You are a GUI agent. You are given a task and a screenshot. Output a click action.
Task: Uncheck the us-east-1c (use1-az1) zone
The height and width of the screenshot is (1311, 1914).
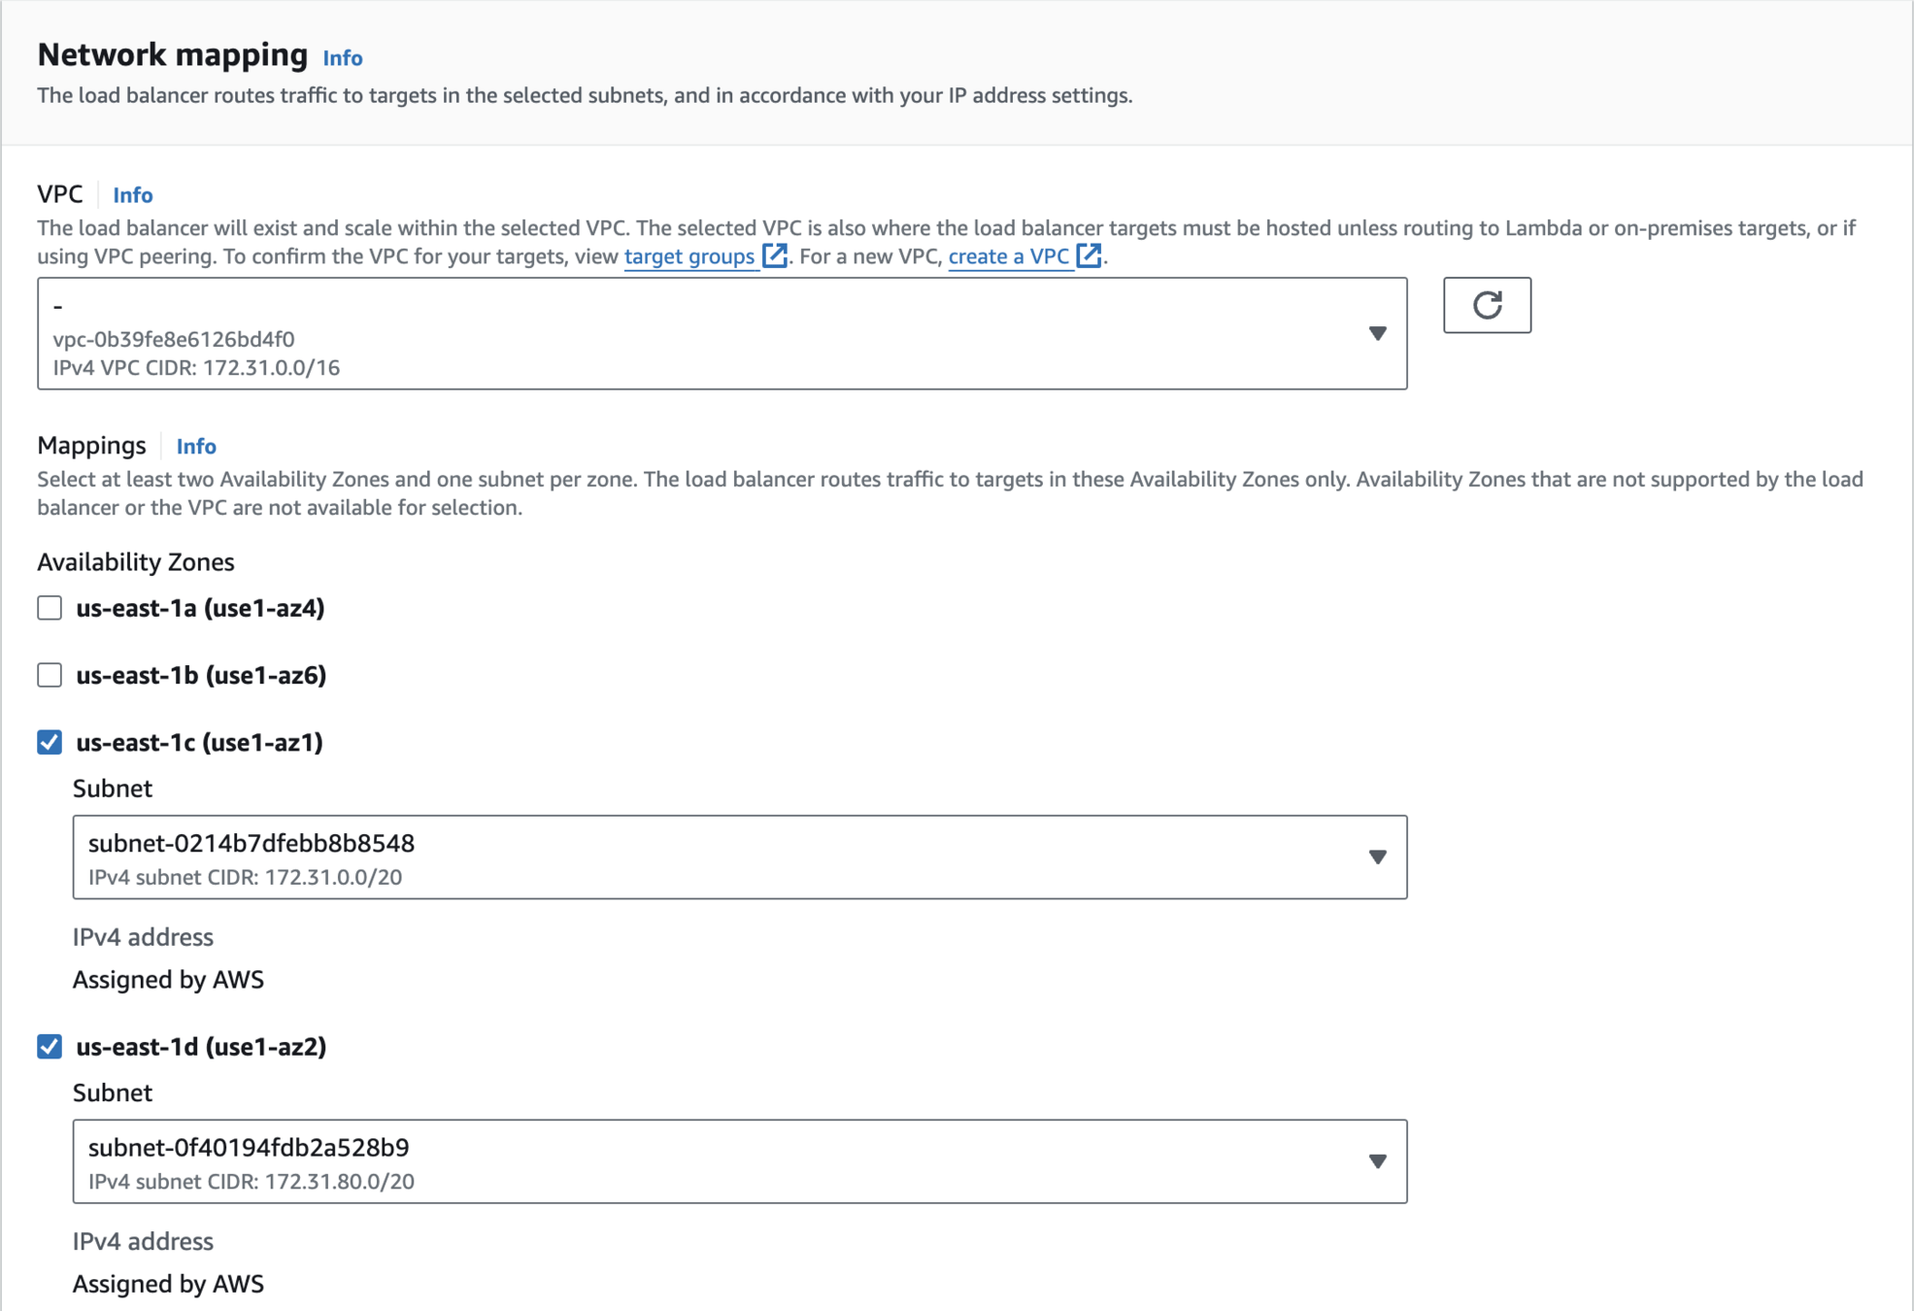coord(50,742)
